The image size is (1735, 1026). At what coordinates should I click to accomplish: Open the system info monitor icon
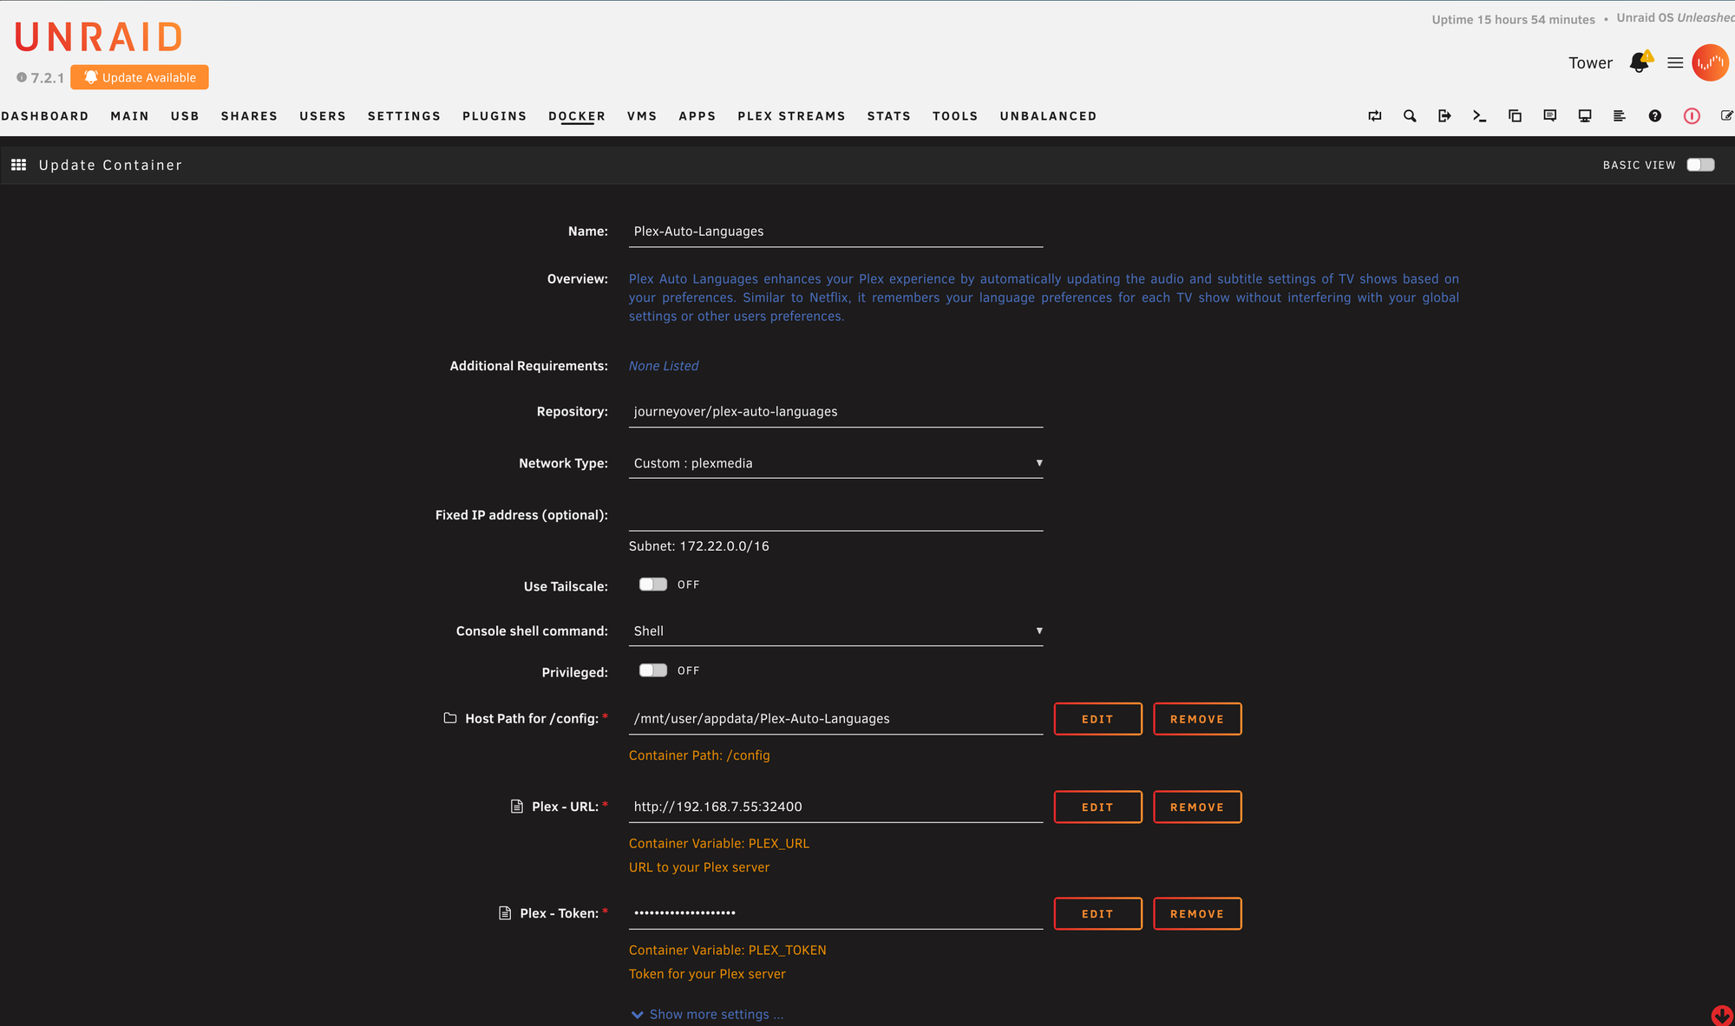[1585, 116]
